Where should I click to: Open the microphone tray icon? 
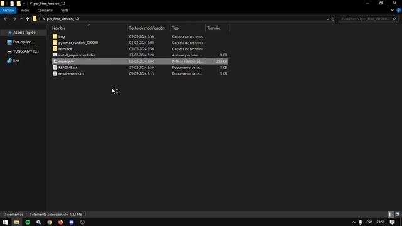point(360,222)
